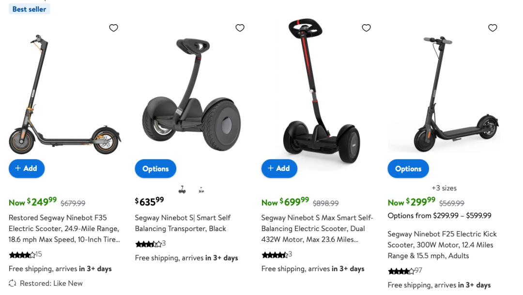523x295 pixels.
Task: View star ratings for Ninebot F35 (15 reviews)
Action: pyautogui.click(x=22, y=254)
